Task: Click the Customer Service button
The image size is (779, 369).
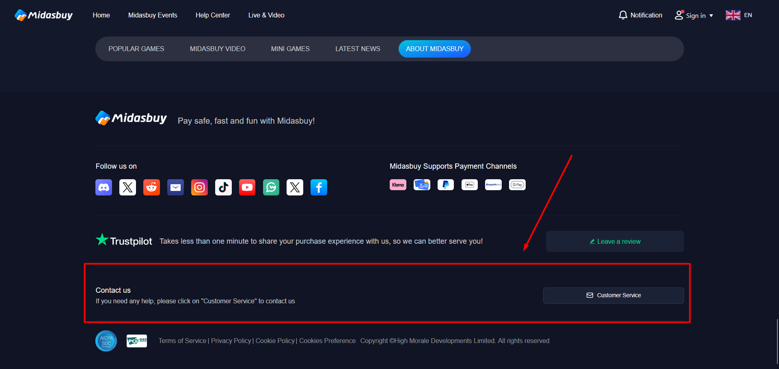Action: [x=613, y=296]
